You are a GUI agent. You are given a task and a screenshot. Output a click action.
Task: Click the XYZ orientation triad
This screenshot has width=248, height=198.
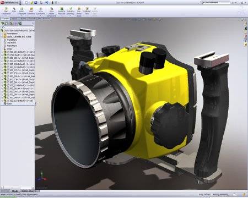click(x=41, y=177)
